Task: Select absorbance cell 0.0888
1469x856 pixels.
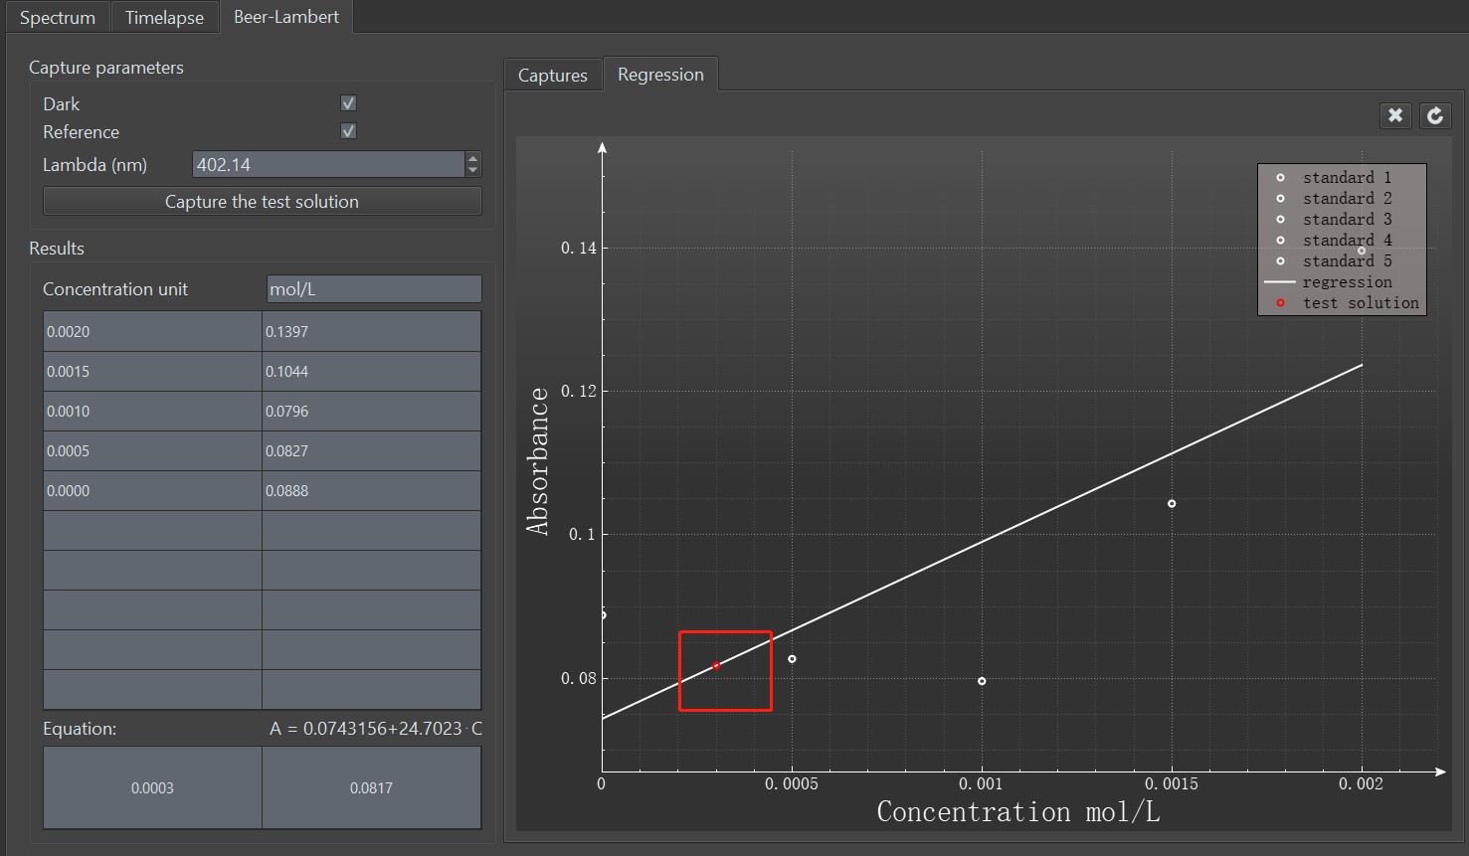Action: pyautogui.click(x=371, y=490)
